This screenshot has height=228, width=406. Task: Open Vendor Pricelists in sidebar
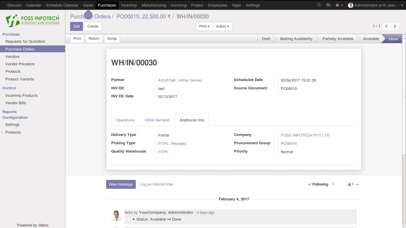point(20,64)
